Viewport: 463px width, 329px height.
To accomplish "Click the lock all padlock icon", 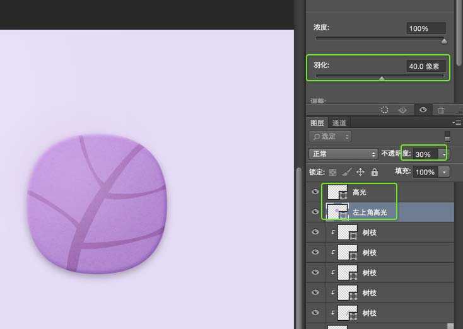I will 374,172.
